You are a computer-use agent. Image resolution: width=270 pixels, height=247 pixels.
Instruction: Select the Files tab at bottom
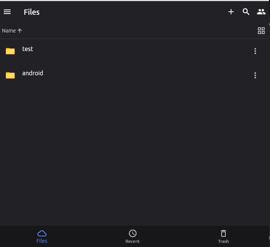point(42,236)
